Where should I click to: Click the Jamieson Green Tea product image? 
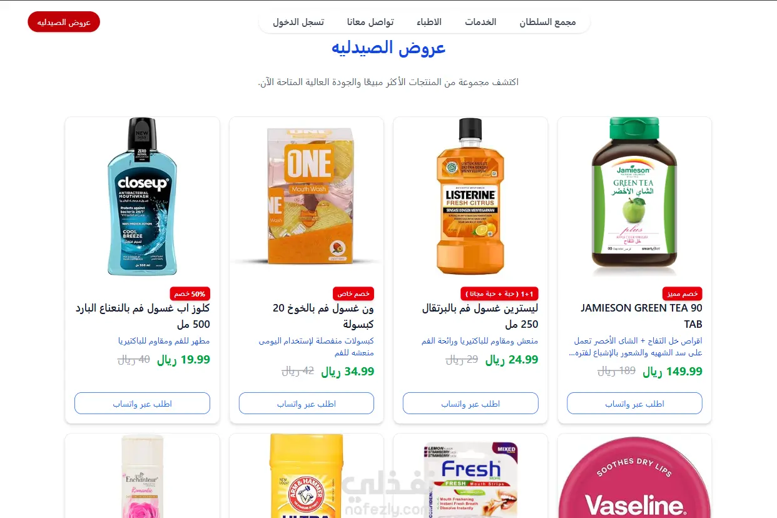634,195
